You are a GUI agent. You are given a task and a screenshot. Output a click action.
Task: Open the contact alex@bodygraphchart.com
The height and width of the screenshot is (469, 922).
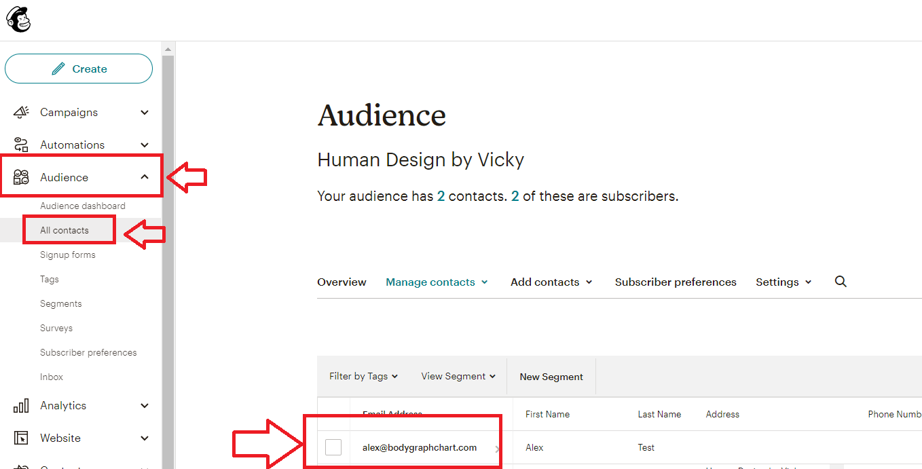[x=420, y=447]
